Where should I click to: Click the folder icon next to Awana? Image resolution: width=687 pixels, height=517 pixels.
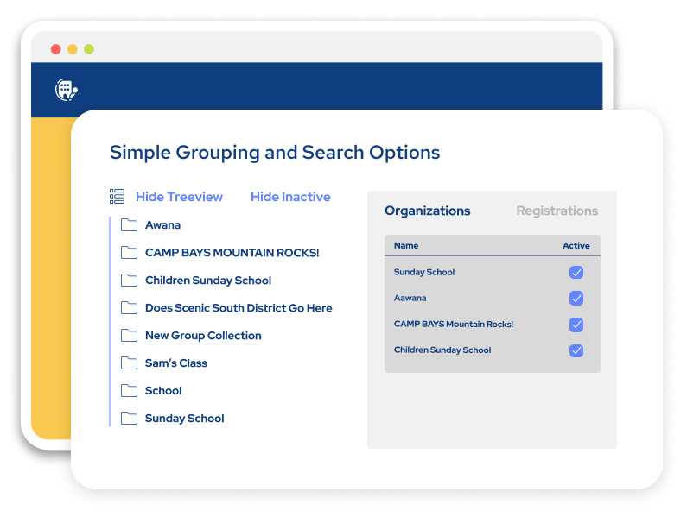[x=129, y=225]
